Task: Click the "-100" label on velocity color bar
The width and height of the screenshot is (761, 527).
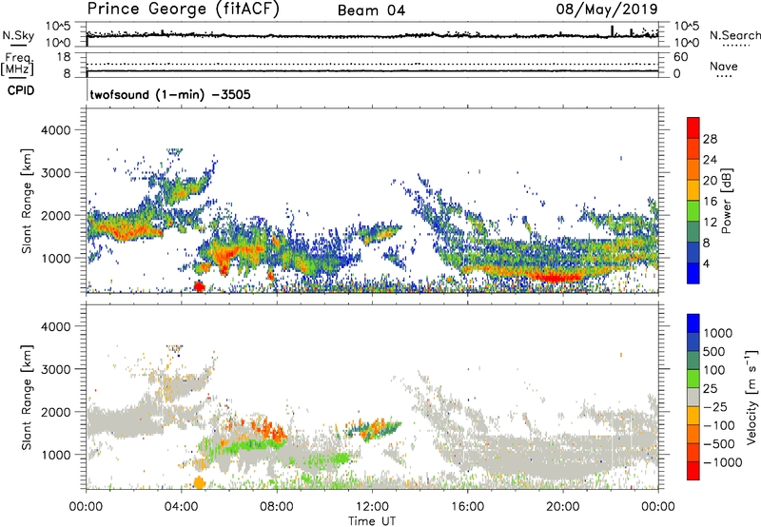Action: pos(719,425)
